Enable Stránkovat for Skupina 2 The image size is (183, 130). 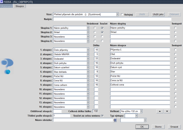point(95,32)
